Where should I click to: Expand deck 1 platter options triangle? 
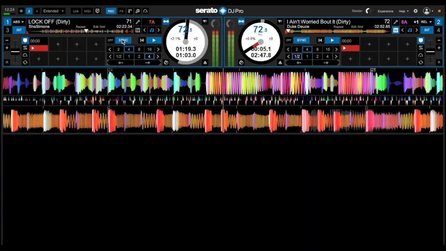tap(205, 22)
